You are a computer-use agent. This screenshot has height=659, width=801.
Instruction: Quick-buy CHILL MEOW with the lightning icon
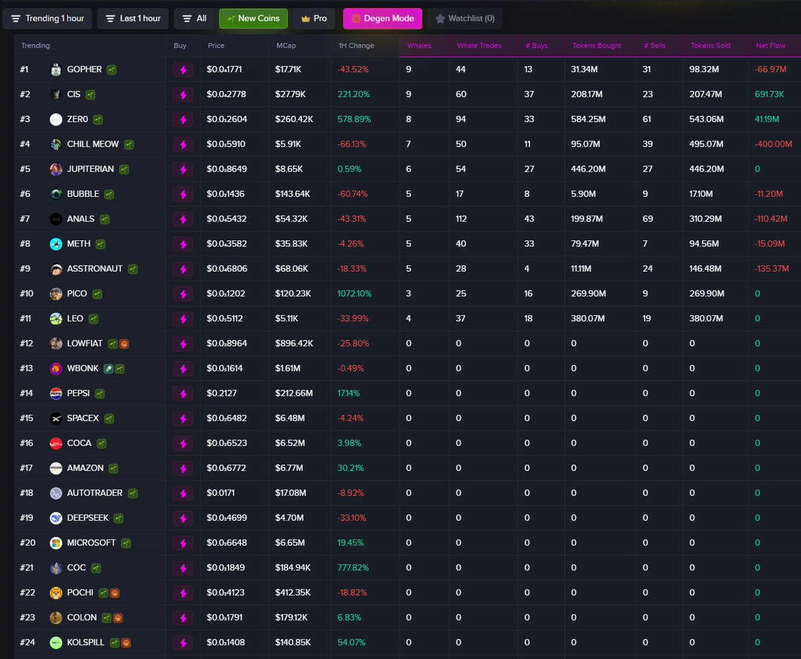pyautogui.click(x=183, y=144)
